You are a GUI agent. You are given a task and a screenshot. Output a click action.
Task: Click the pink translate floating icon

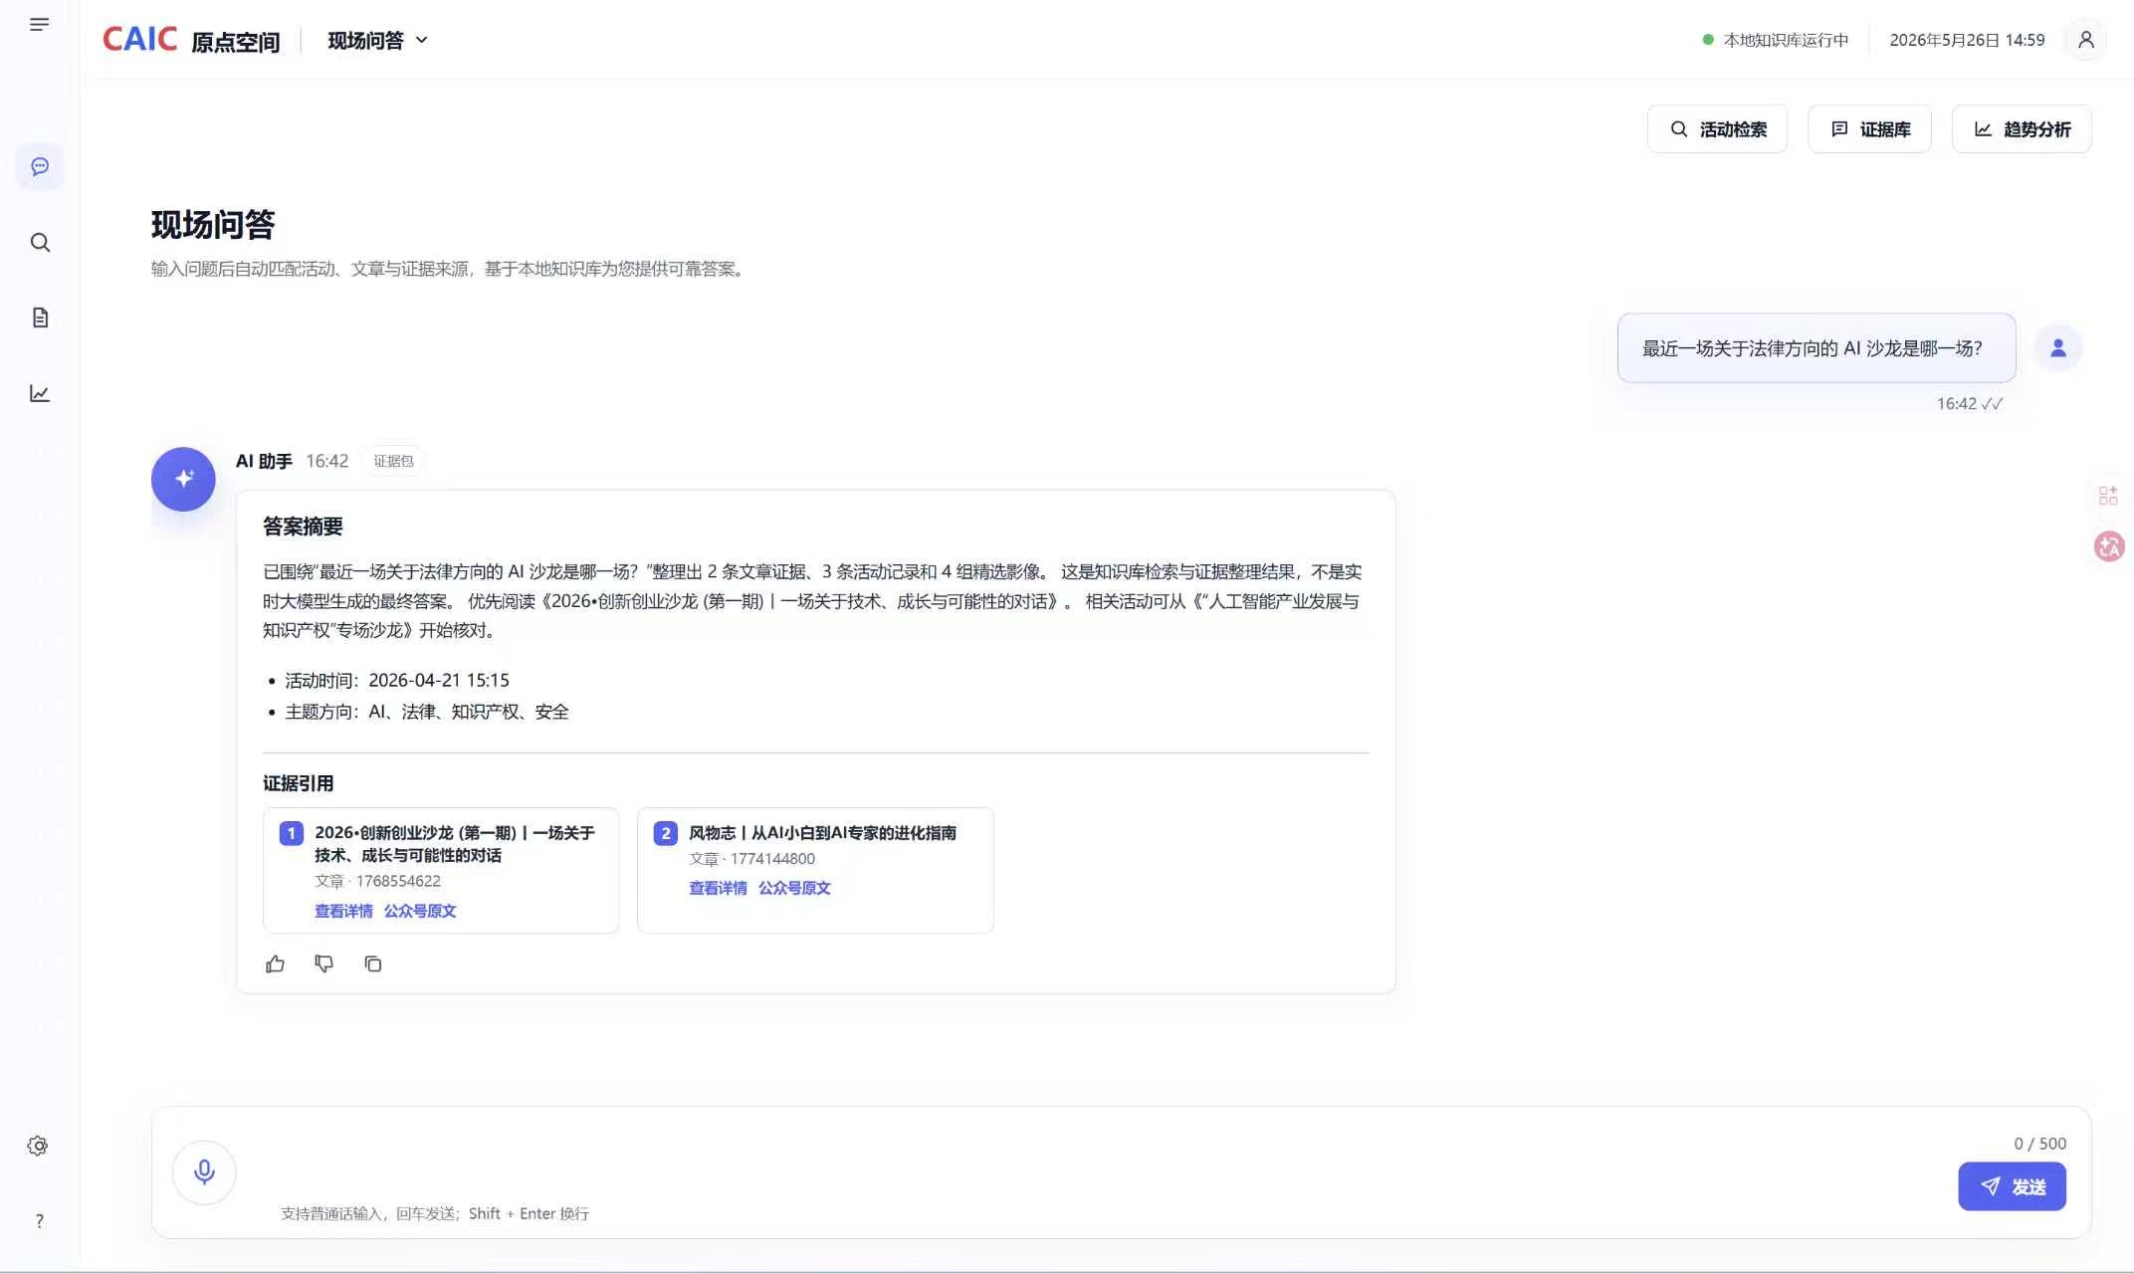click(2109, 546)
